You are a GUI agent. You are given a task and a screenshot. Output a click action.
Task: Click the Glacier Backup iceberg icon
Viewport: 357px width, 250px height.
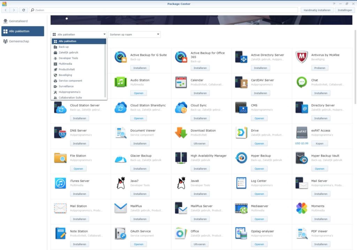[120, 159]
